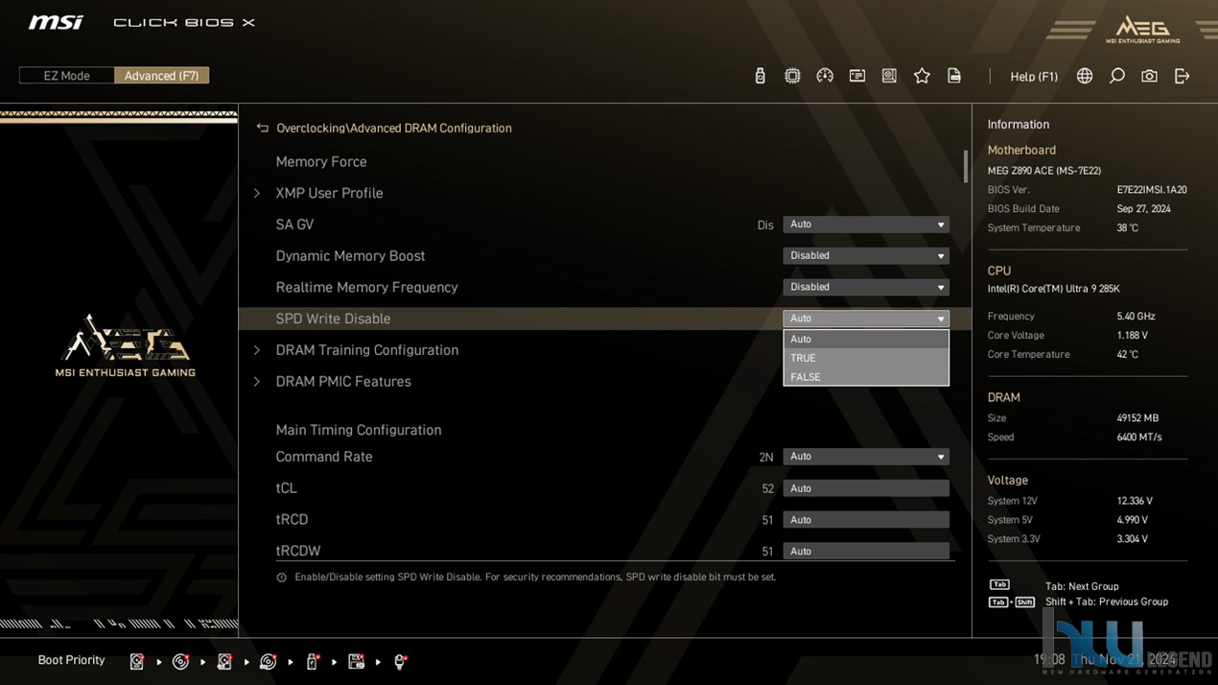Change language with the globe icon
The image size is (1218, 685).
tap(1085, 76)
